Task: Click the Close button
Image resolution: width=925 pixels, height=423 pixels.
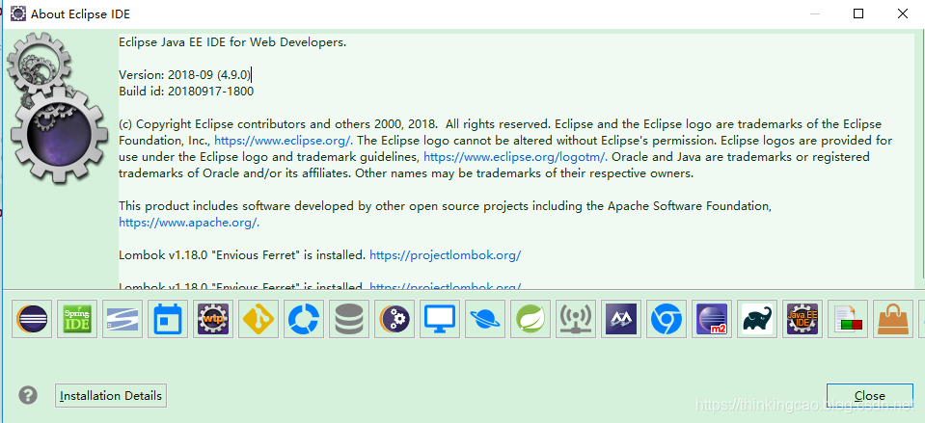Action: point(870,396)
